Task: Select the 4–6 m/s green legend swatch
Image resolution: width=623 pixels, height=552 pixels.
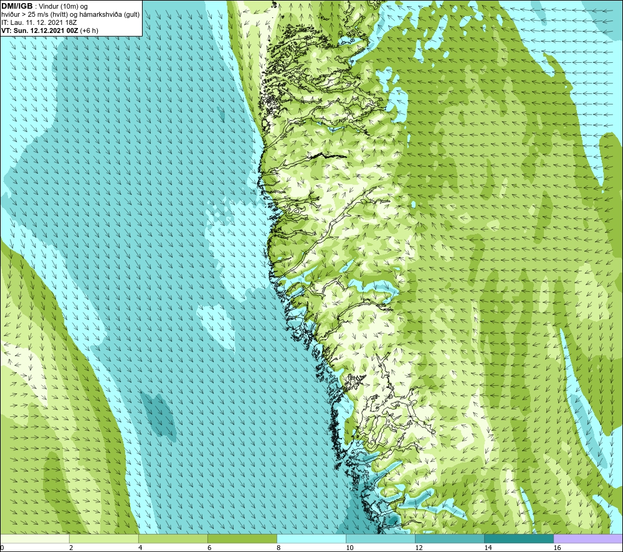Action: coord(173,538)
